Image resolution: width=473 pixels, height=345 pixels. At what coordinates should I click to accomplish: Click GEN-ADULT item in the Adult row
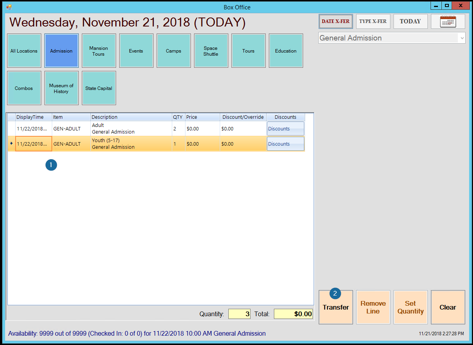(x=71, y=128)
